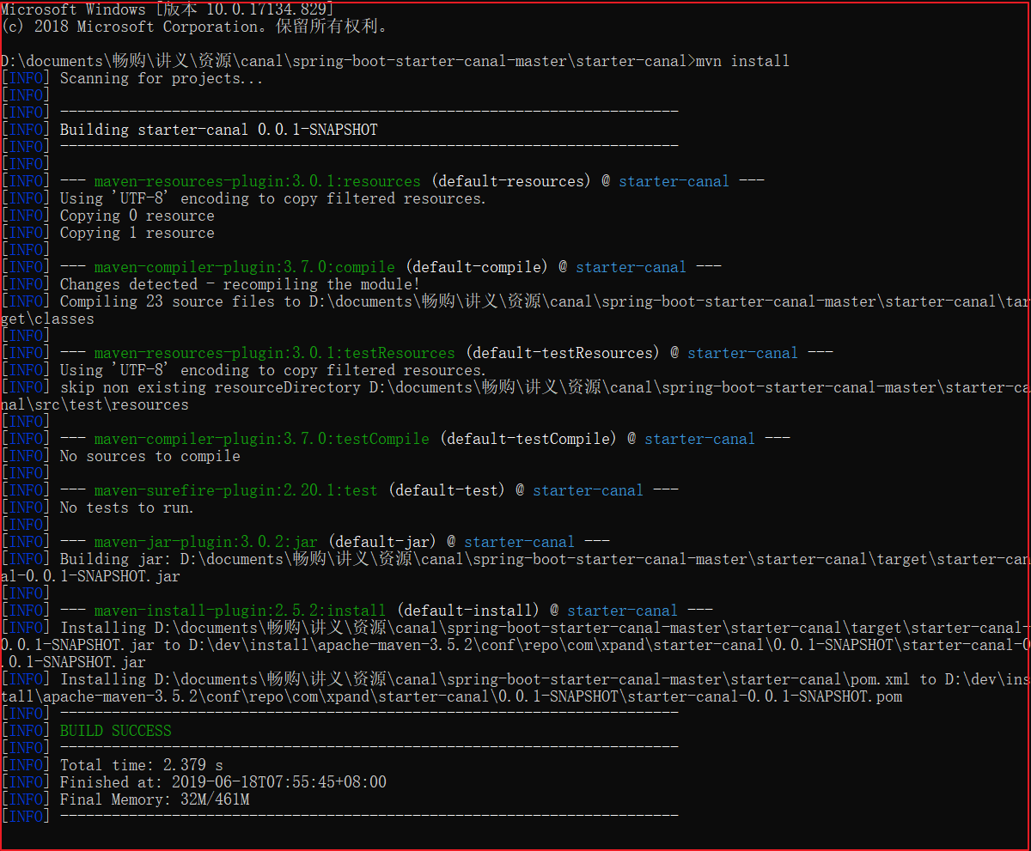The height and width of the screenshot is (851, 1031).
Task: Click the 'Finished at' timestamp line
Action: [x=223, y=782]
